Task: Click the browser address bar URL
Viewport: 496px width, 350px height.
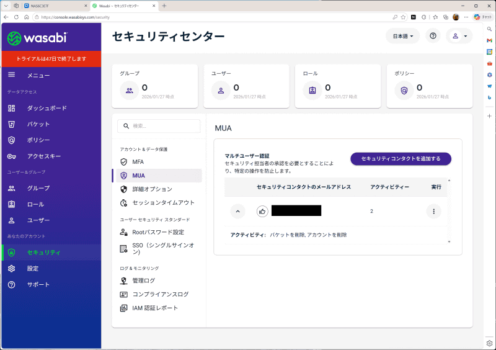Action: click(75, 17)
